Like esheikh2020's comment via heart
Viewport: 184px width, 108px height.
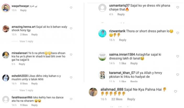pos(71,77)
